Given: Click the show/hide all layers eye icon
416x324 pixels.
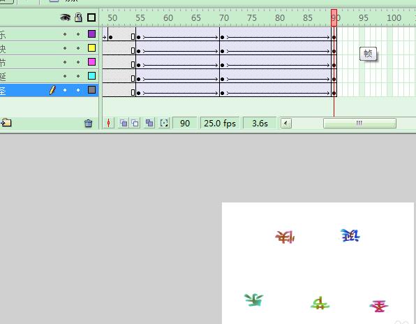Looking at the screenshot, I should point(66,17).
